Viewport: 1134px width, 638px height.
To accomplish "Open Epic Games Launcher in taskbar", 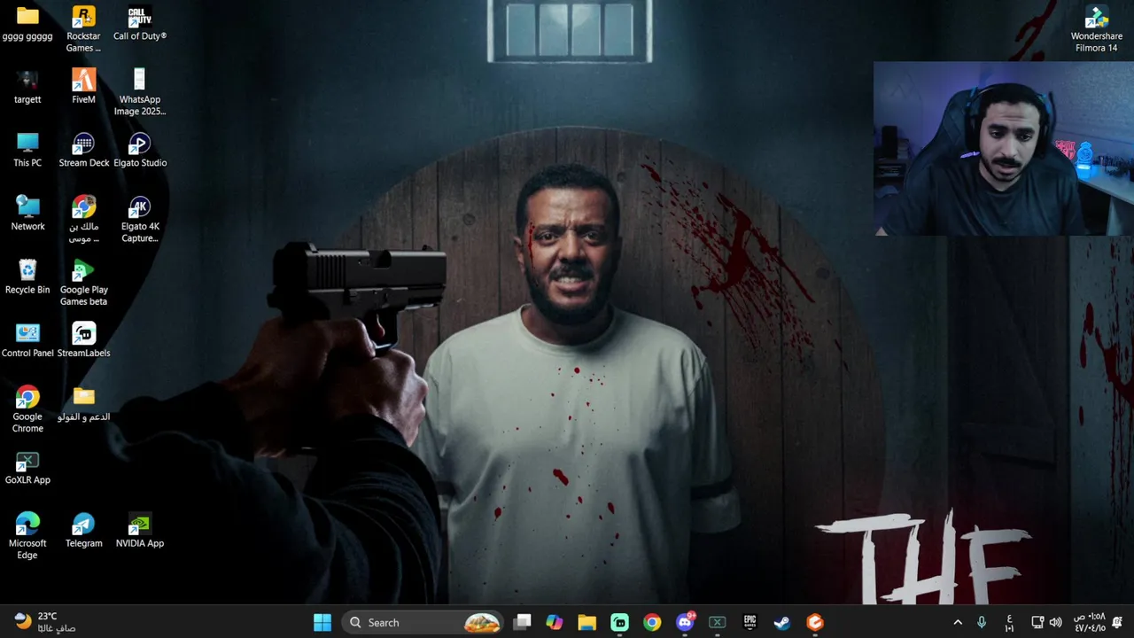I will pyautogui.click(x=750, y=622).
